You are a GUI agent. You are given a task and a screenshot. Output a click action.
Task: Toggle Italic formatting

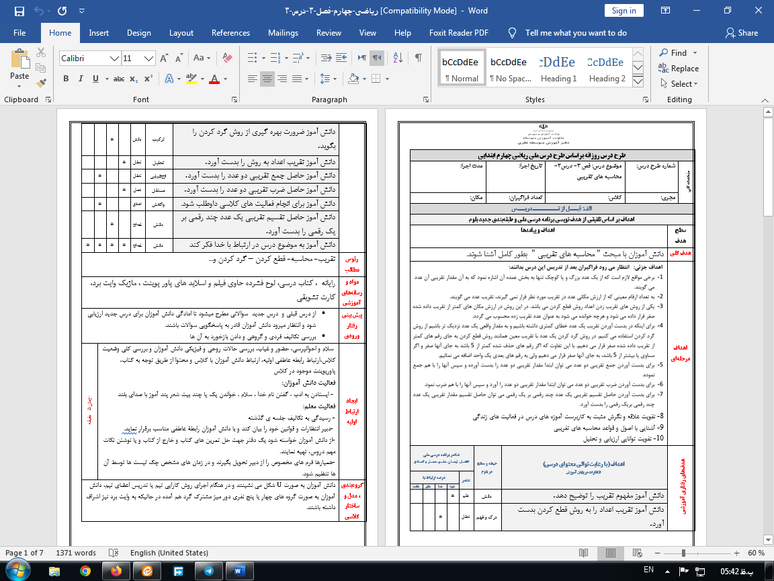[x=81, y=79]
